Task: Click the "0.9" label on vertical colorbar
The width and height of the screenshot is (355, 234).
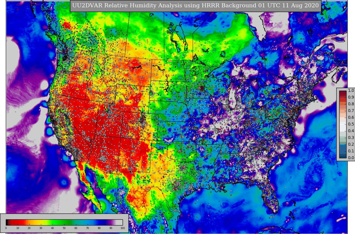Action: pos(351,97)
